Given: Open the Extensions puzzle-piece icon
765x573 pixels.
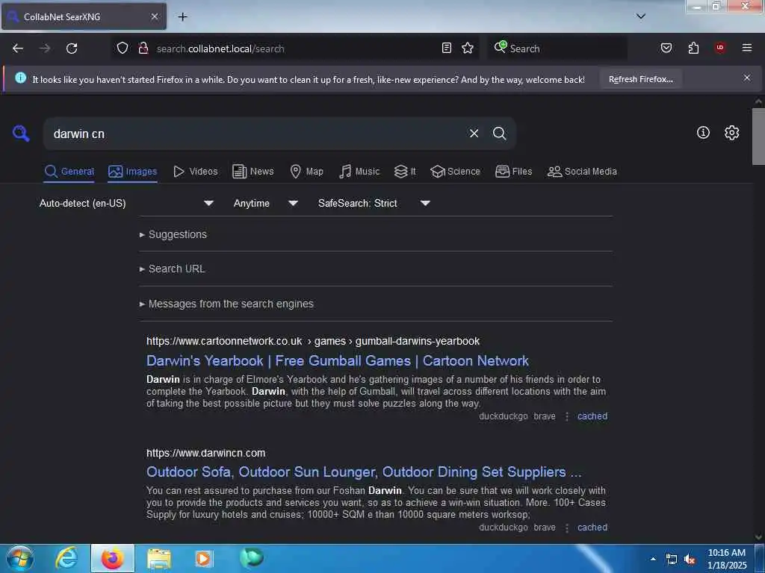Looking at the screenshot, I should click(x=693, y=48).
